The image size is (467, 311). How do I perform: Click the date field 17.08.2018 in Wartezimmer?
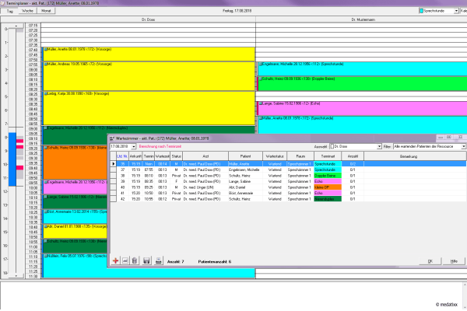[x=121, y=146]
